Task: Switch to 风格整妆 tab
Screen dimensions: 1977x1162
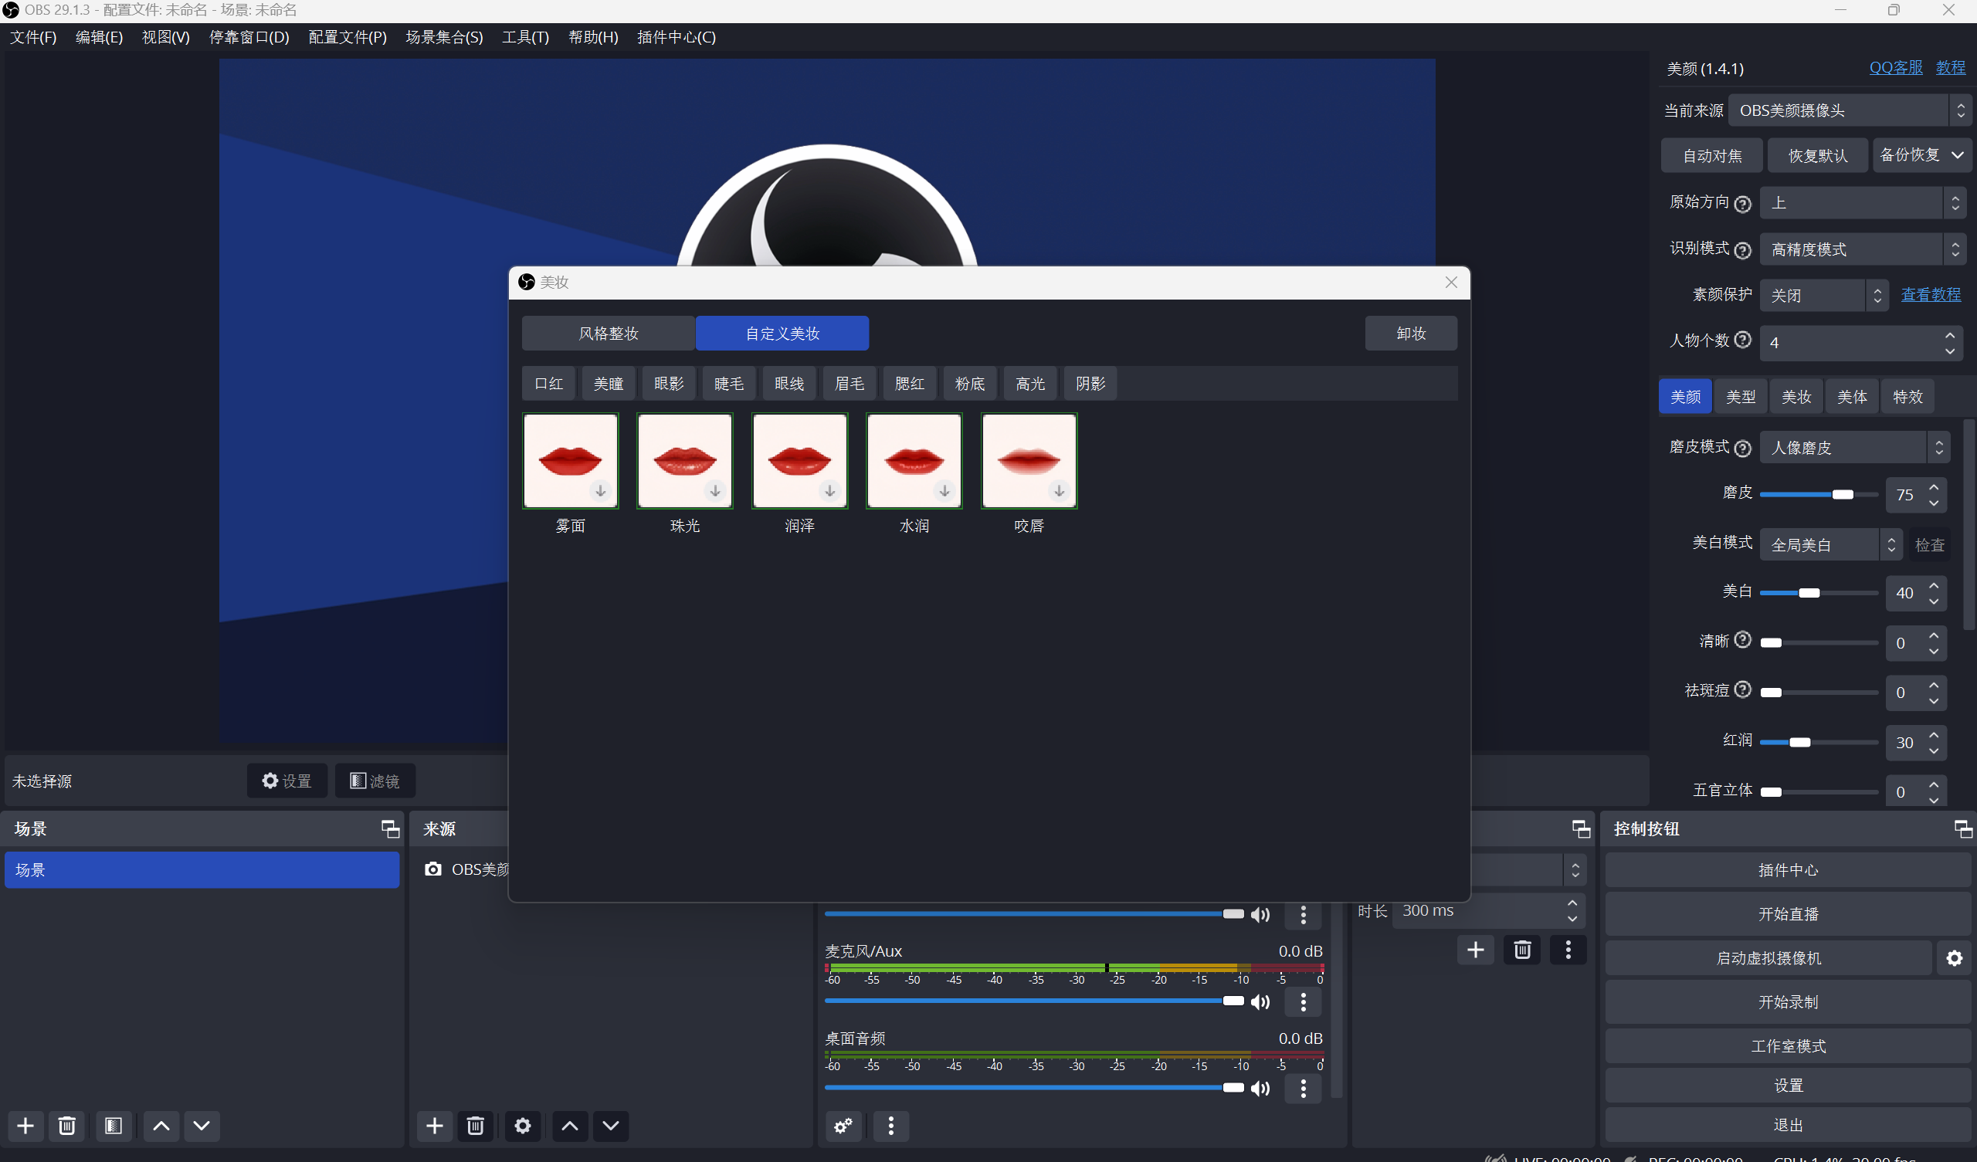Action: (608, 334)
